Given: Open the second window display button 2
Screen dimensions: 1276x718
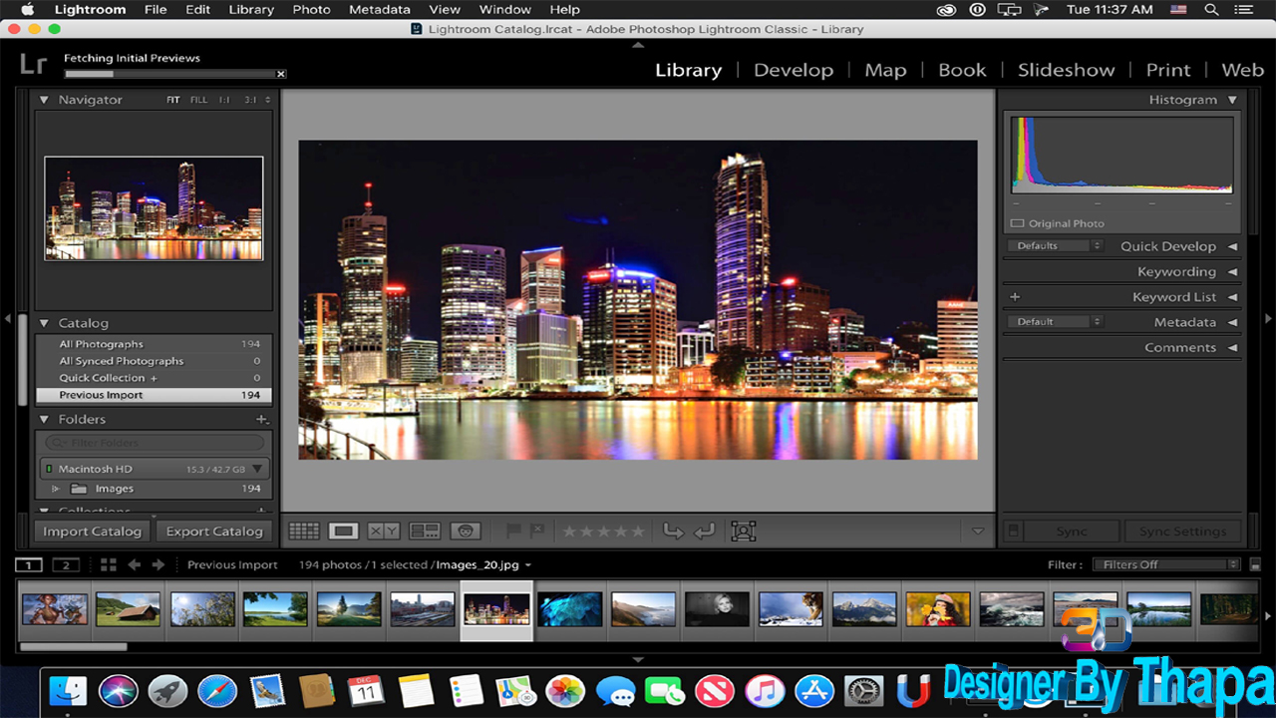Looking at the screenshot, I should (x=66, y=565).
